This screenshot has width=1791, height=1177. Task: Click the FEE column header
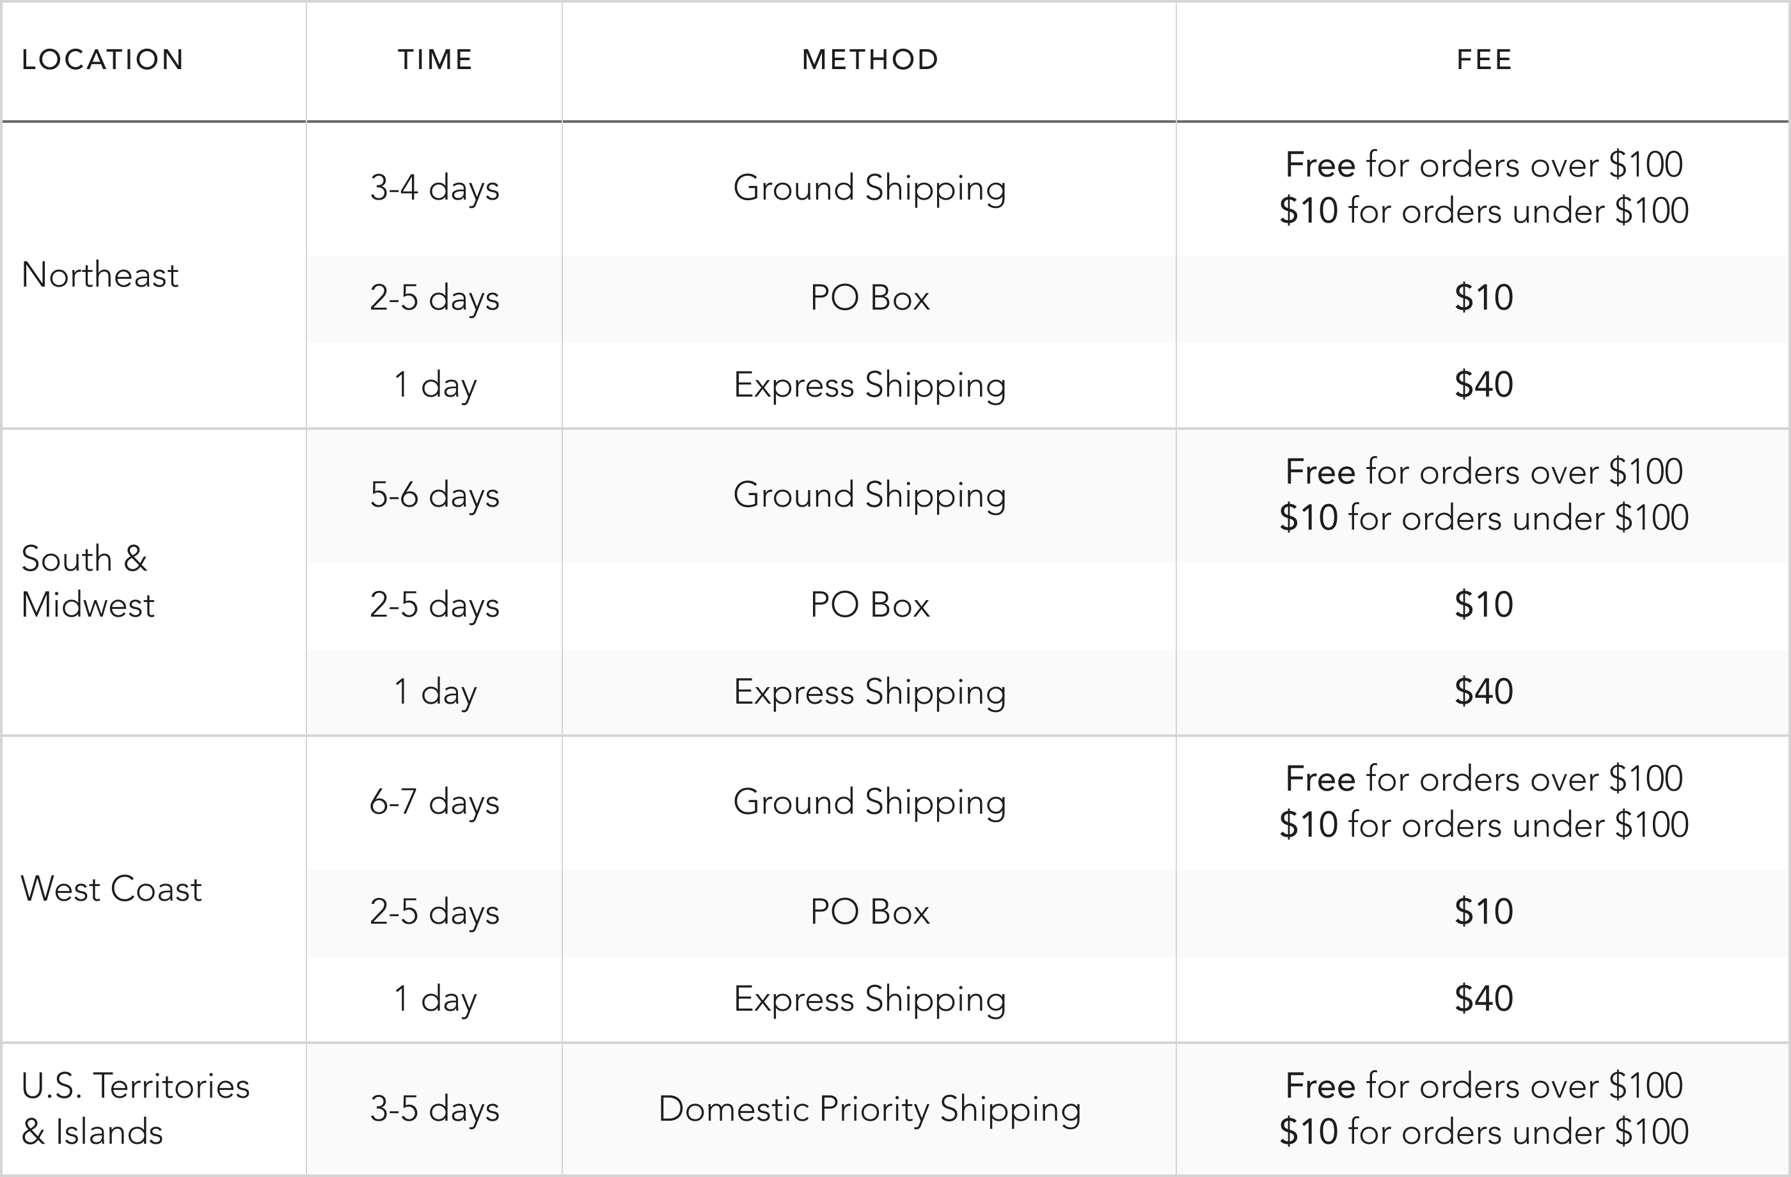pos(1484,59)
